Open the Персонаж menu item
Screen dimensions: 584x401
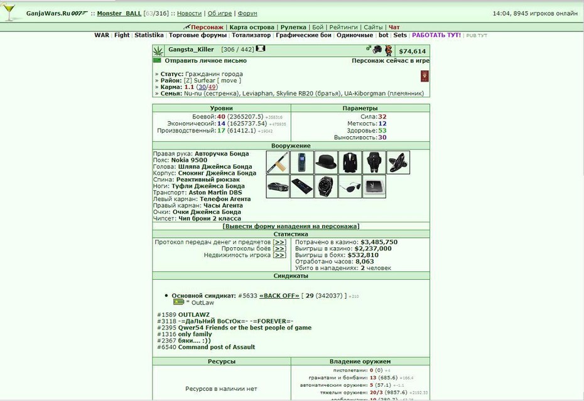[x=207, y=27]
